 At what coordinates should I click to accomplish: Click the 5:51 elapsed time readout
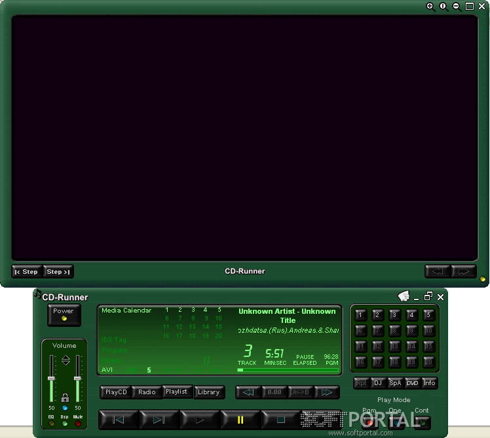tap(274, 354)
